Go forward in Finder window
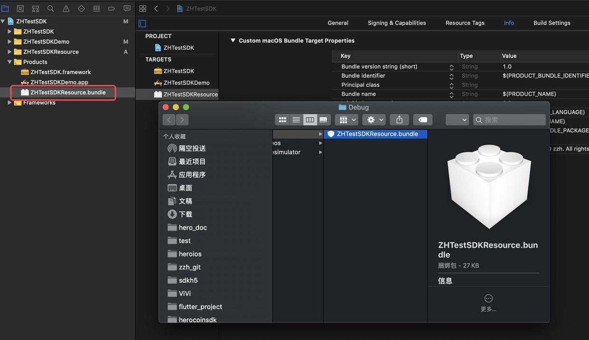Image resolution: width=589 pixels, height=340 pixels. click(x=182, y=119)
